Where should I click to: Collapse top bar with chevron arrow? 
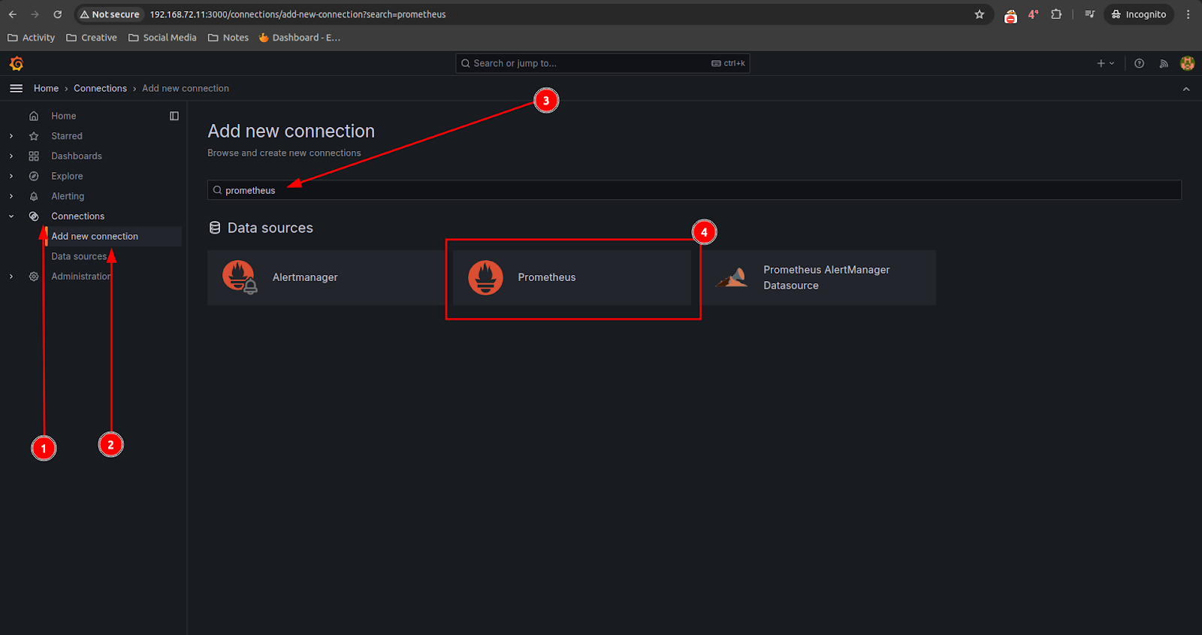pos(1186,89)
